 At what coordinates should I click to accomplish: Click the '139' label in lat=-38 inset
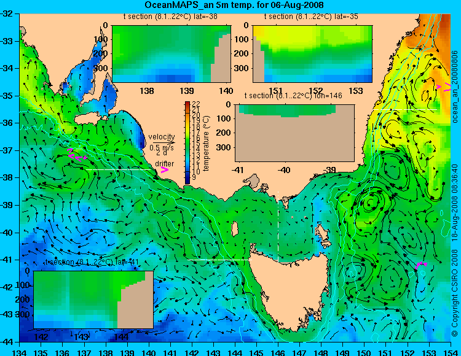[187, 91]
